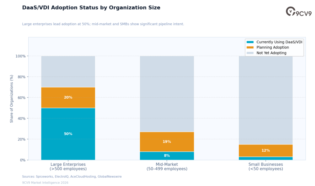Image resolution: width=315 pixels, height=186 pixels.
Task: Select the 'Currently Using DaaS/VDI' legend label
Action: click(279, 42)
